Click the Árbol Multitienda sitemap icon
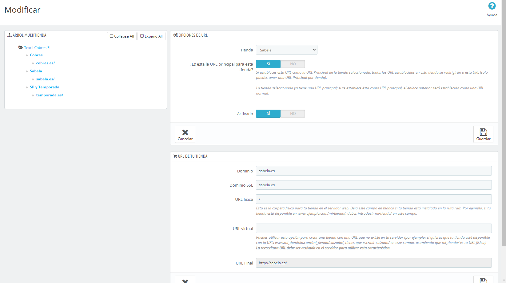Screen dimensions: 506x283 [10, 35]
